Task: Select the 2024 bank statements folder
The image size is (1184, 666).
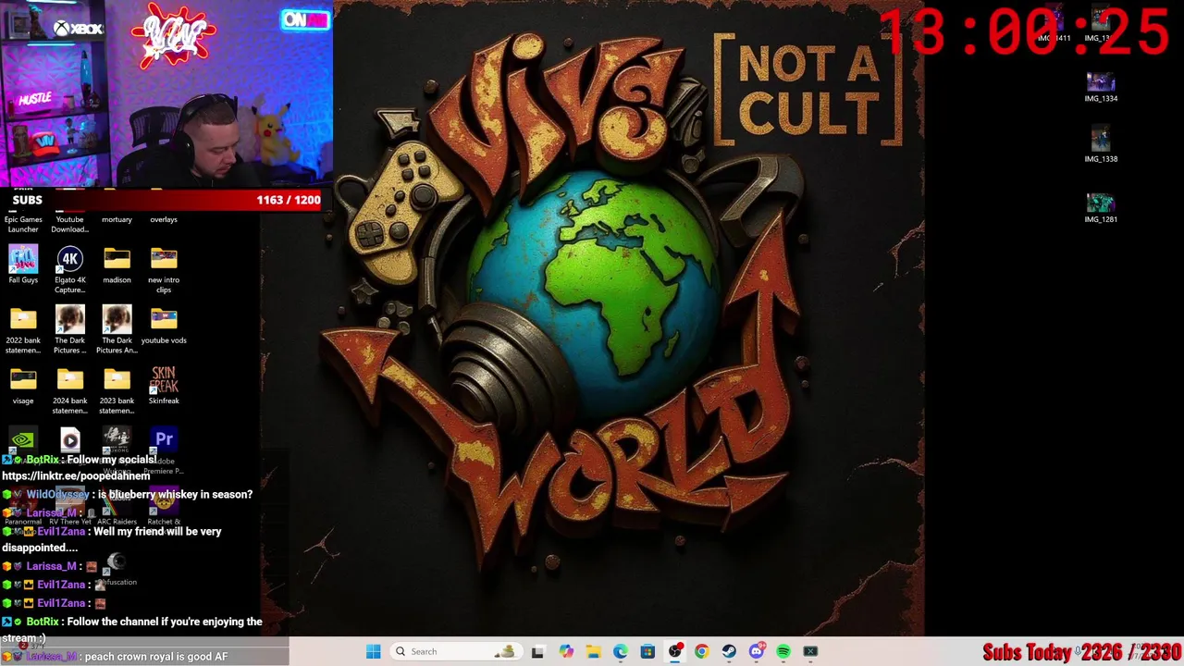Action: (x=69, y=391)
